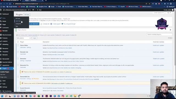Bookmark this page with the star
Image resolution: width=176 pixels, height=99 pixels.
point(149,4)
